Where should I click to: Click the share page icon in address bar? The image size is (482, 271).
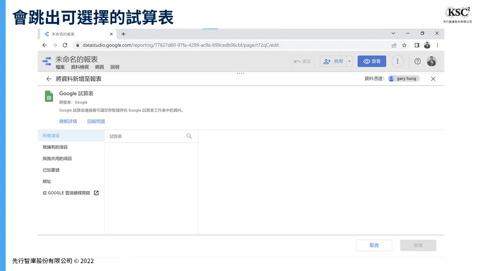[x=394, y=45]
